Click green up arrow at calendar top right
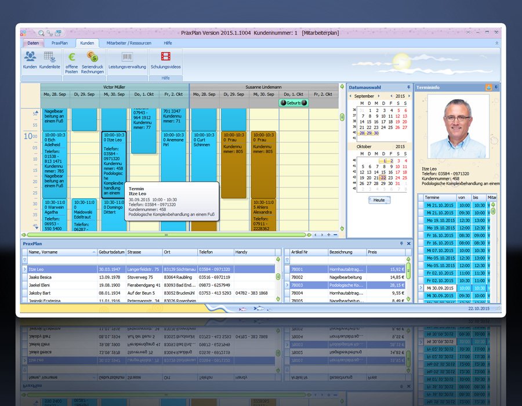 tap(342, 86)
